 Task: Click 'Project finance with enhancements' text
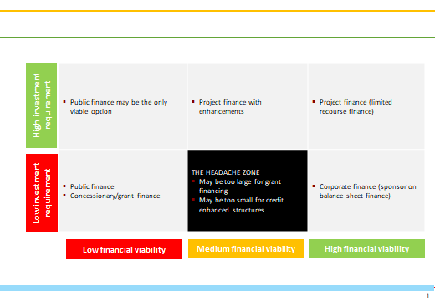(x=230, y=107)
